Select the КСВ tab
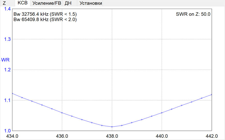The height and width of the screenshot is (140, 225). pyautogui.click(x=22, y=3)
